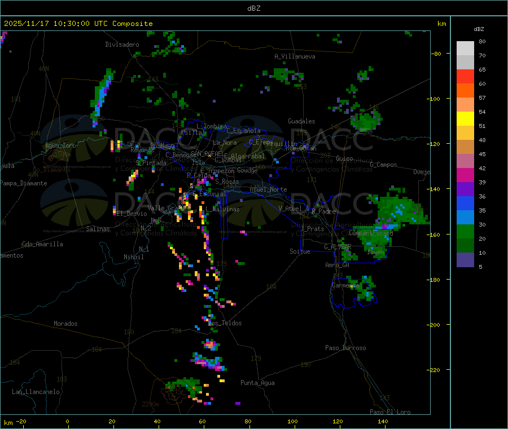
Task: Click the 0 km horizontal axis tick
Action: coord(67,421)
